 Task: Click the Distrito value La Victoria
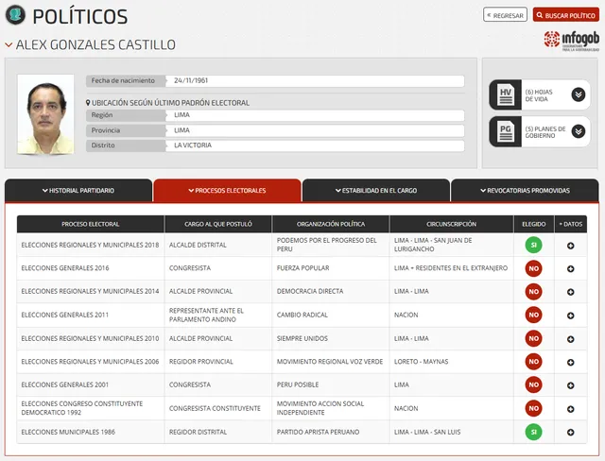(193, 145)
